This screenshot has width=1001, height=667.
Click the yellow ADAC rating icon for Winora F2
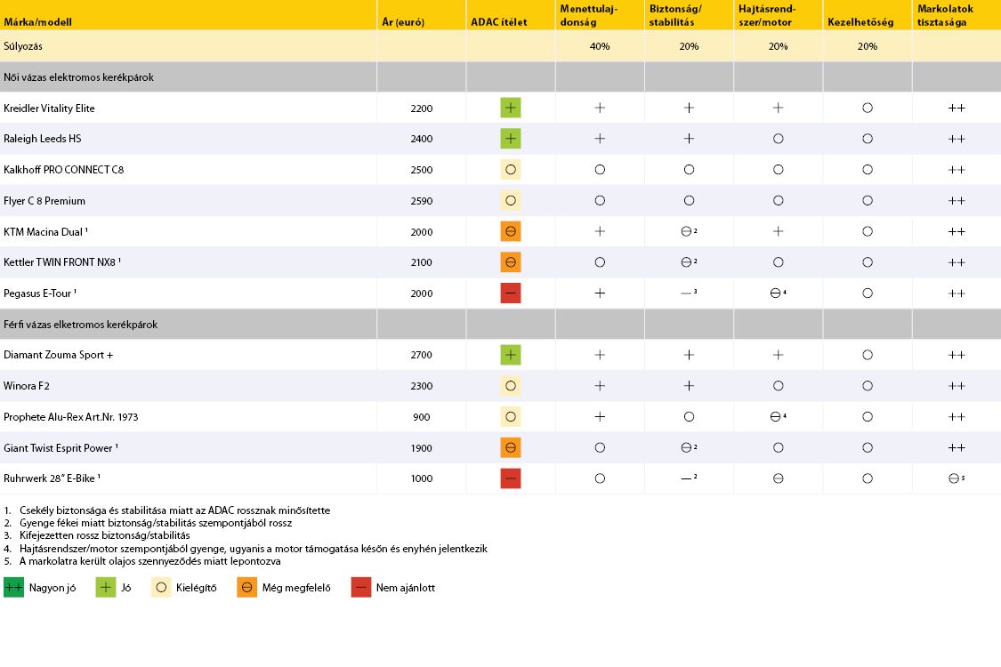(x=511, y=386)
